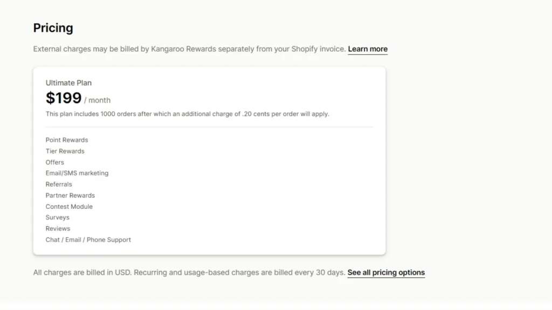Image resolution: width=552 pixels, height=310 pixels.
Task: Select the "Contest Module" feature item
Action: coord(69,206)
